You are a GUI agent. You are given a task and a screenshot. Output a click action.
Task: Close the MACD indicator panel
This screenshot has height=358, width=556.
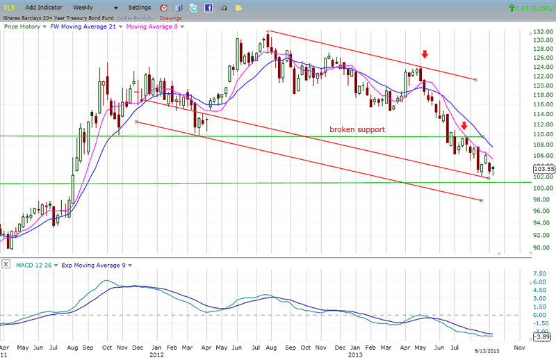point(6,264)
